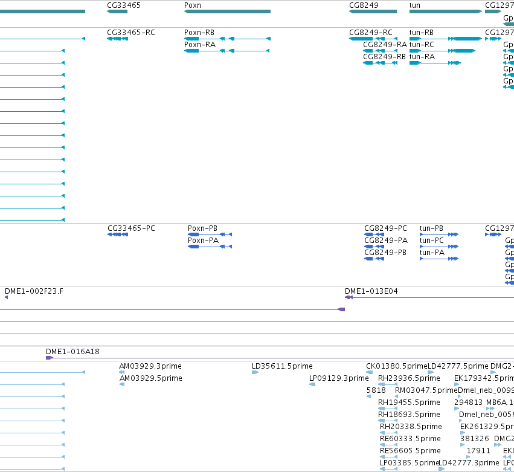
Task: Select the Poxn-RA transcript label
Action: tap(200, 45)
